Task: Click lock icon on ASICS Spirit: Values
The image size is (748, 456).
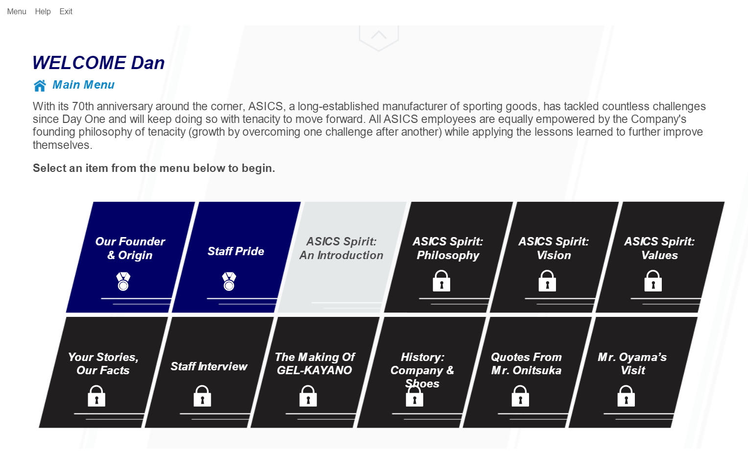Action: 653,282
